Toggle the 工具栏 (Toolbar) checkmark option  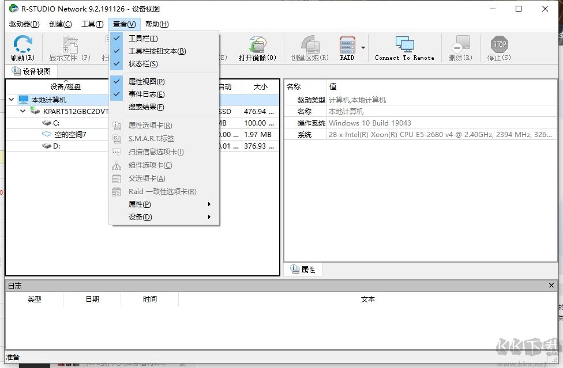[x=164, y=39]
